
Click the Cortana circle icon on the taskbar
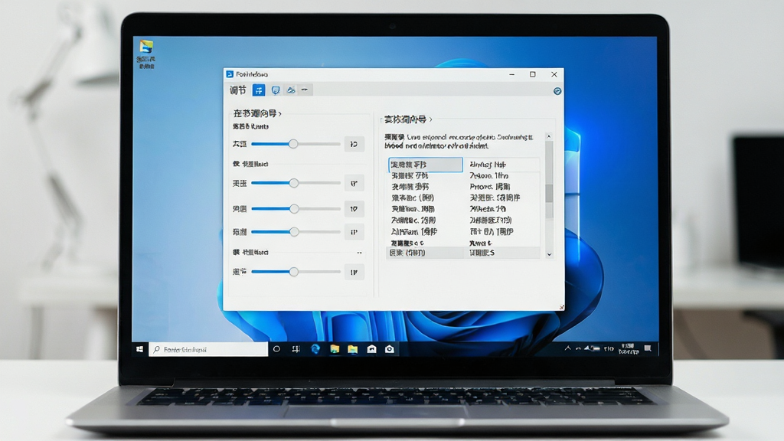(x=276, y=349)
